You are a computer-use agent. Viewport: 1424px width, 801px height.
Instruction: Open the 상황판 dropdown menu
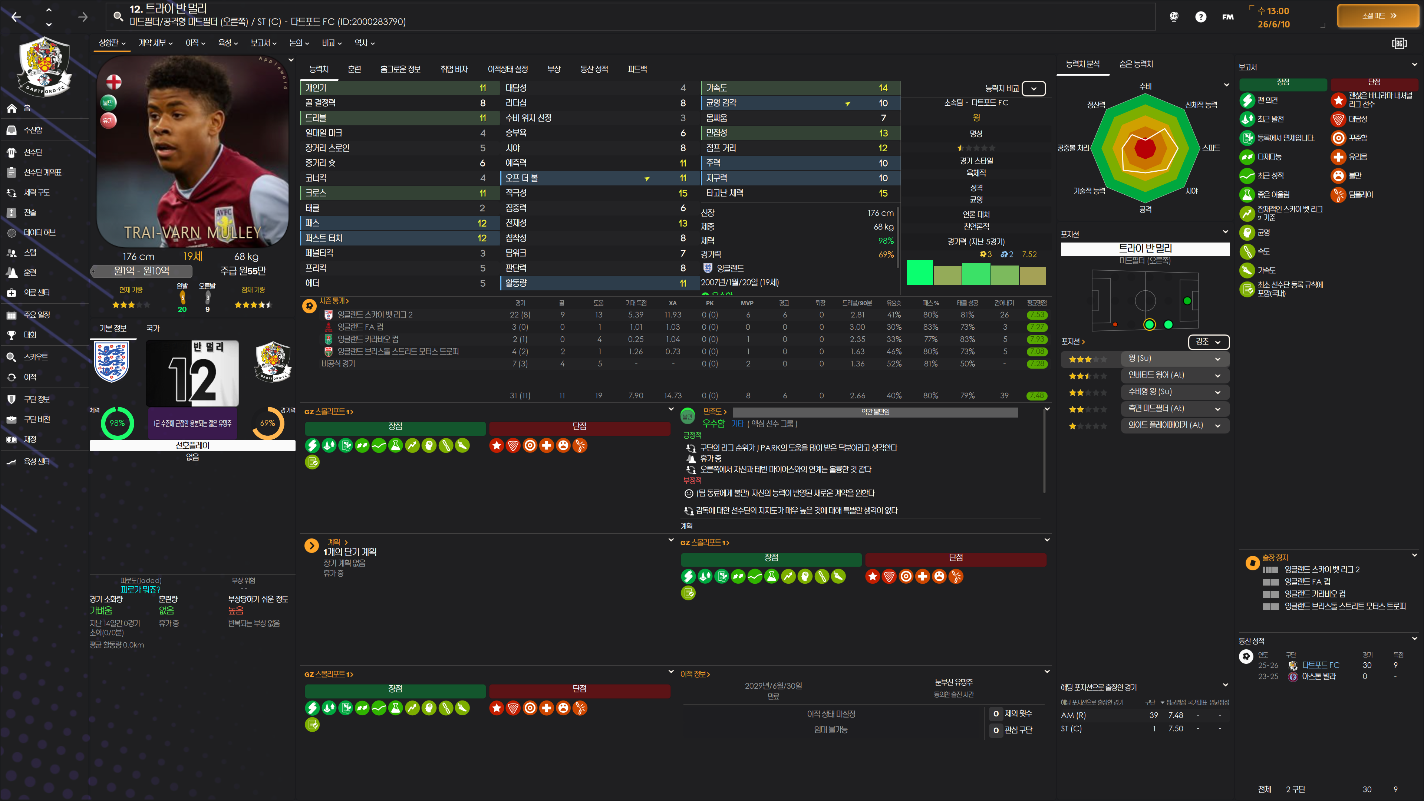click(112, 43)
